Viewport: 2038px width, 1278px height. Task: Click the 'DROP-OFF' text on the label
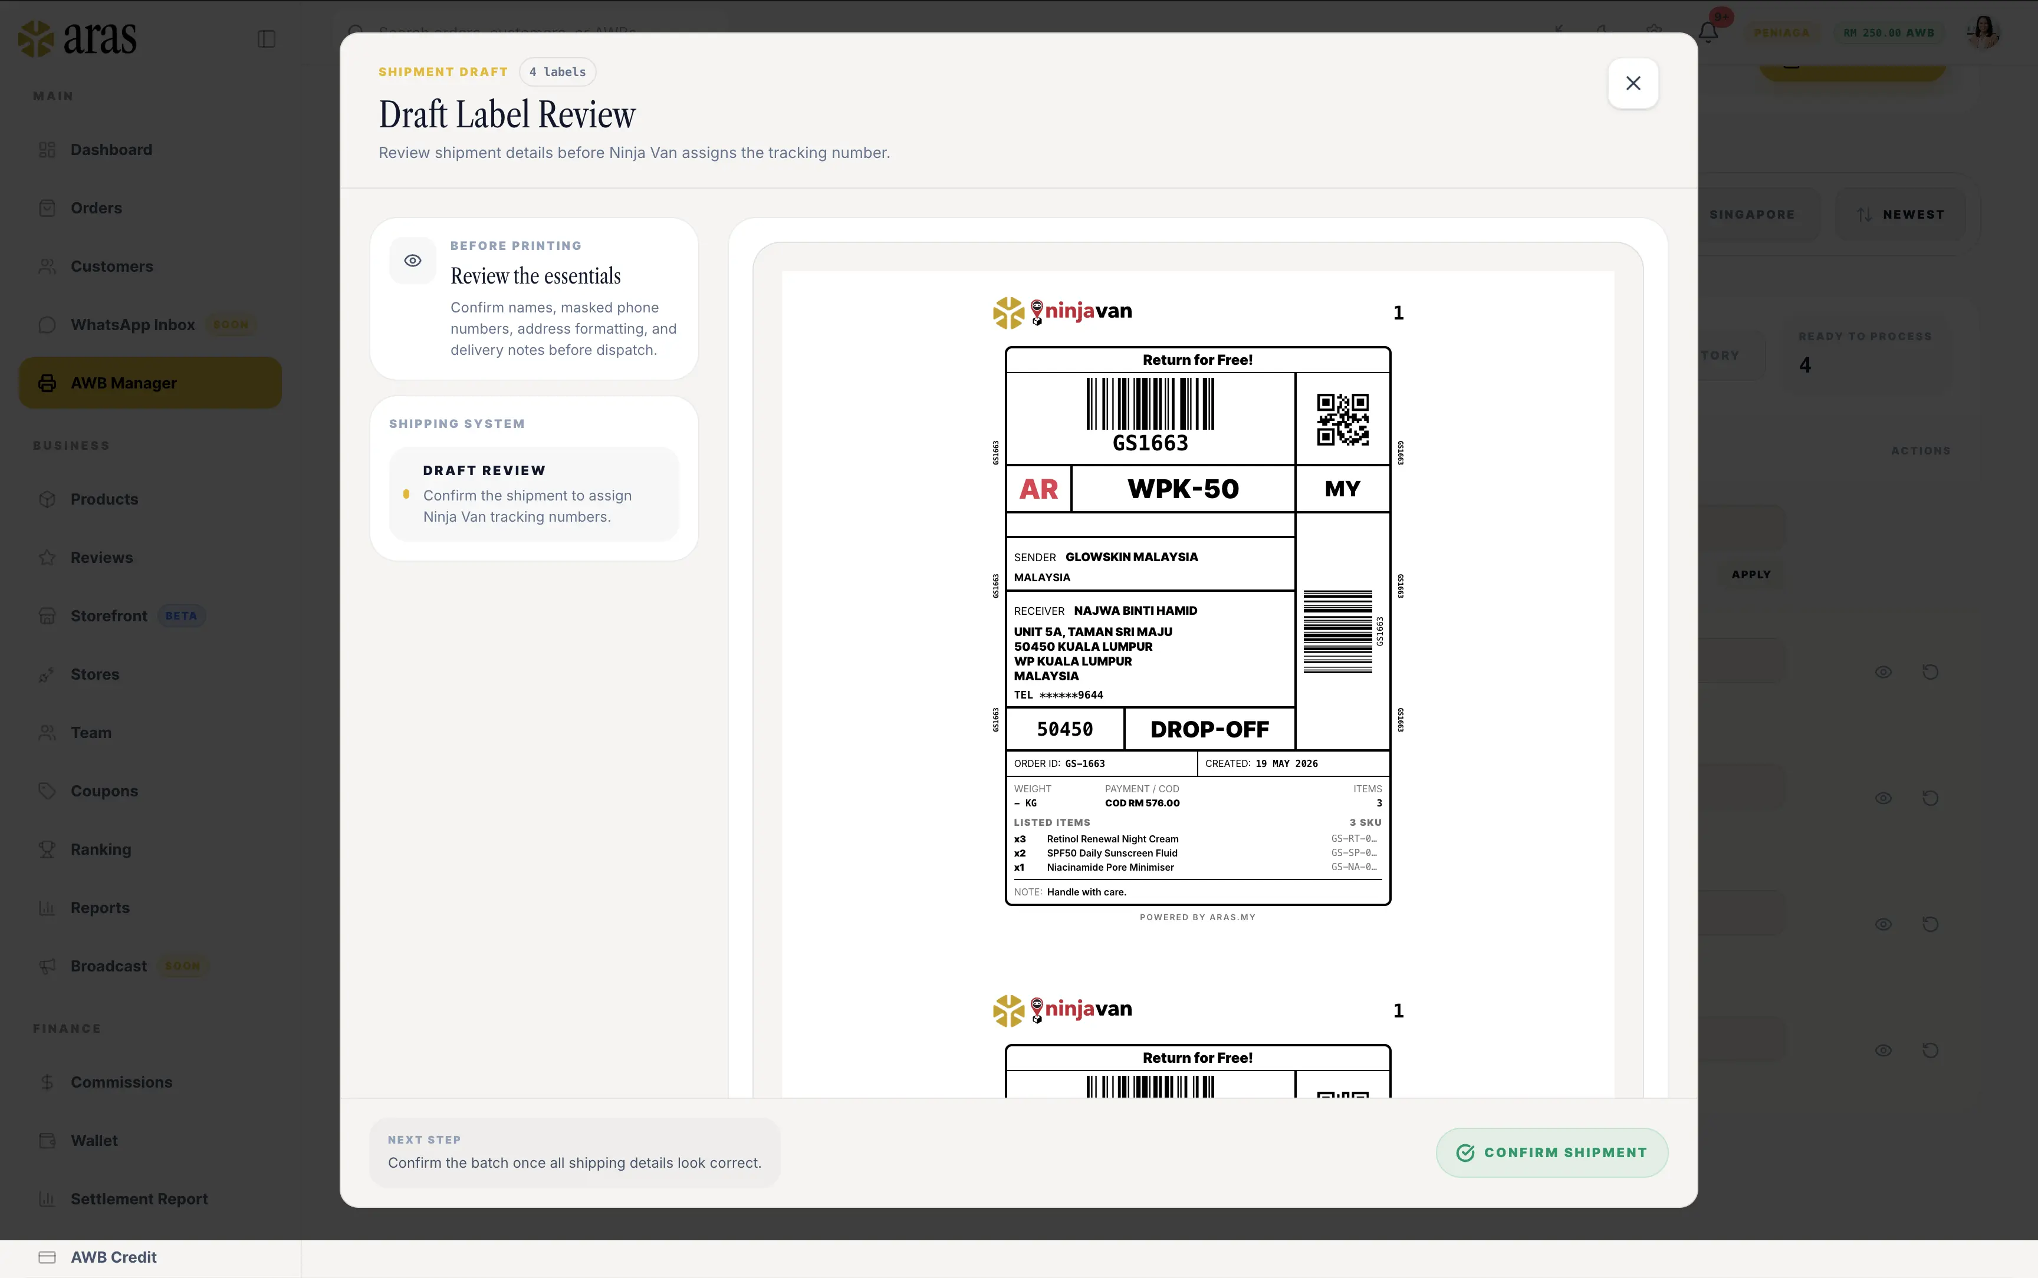1209,729
